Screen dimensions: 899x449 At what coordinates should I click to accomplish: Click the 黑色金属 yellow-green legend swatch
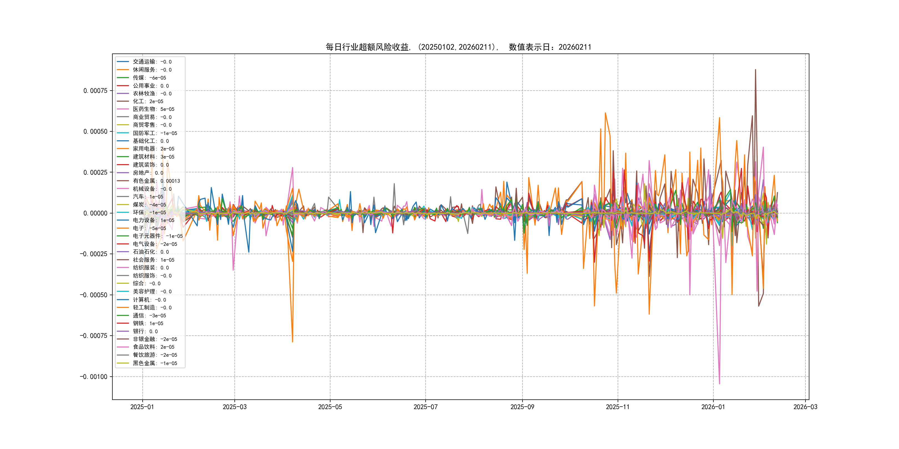click(x=123, y=363)
